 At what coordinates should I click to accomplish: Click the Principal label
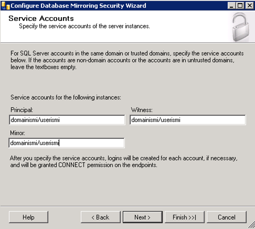[22, 110]
